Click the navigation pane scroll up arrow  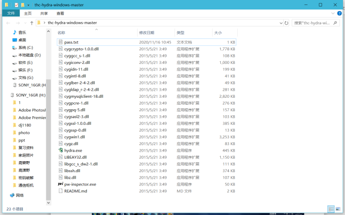coord(48,31)
